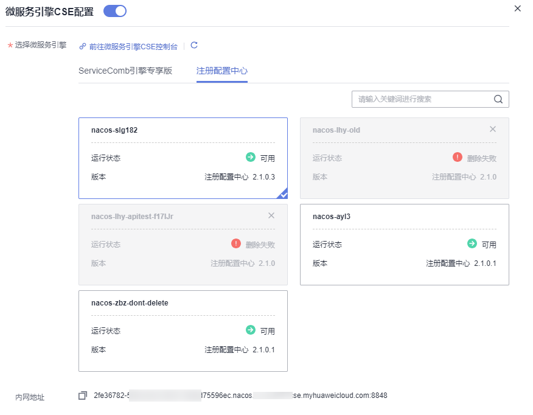The image size is (533, 415).
Task: Click the green status icon on nacos-slg182
Action: (250, 157)
